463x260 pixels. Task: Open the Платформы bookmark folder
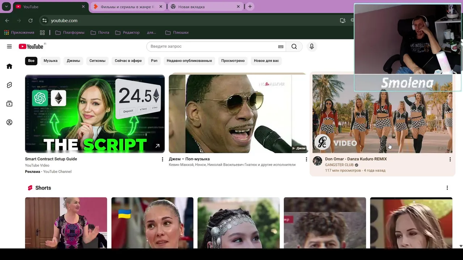[x=70, y=32]
